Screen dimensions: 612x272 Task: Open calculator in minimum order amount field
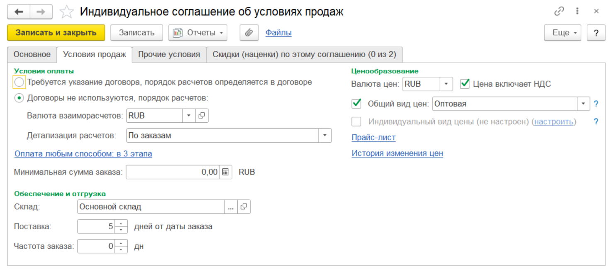[225, 172]
